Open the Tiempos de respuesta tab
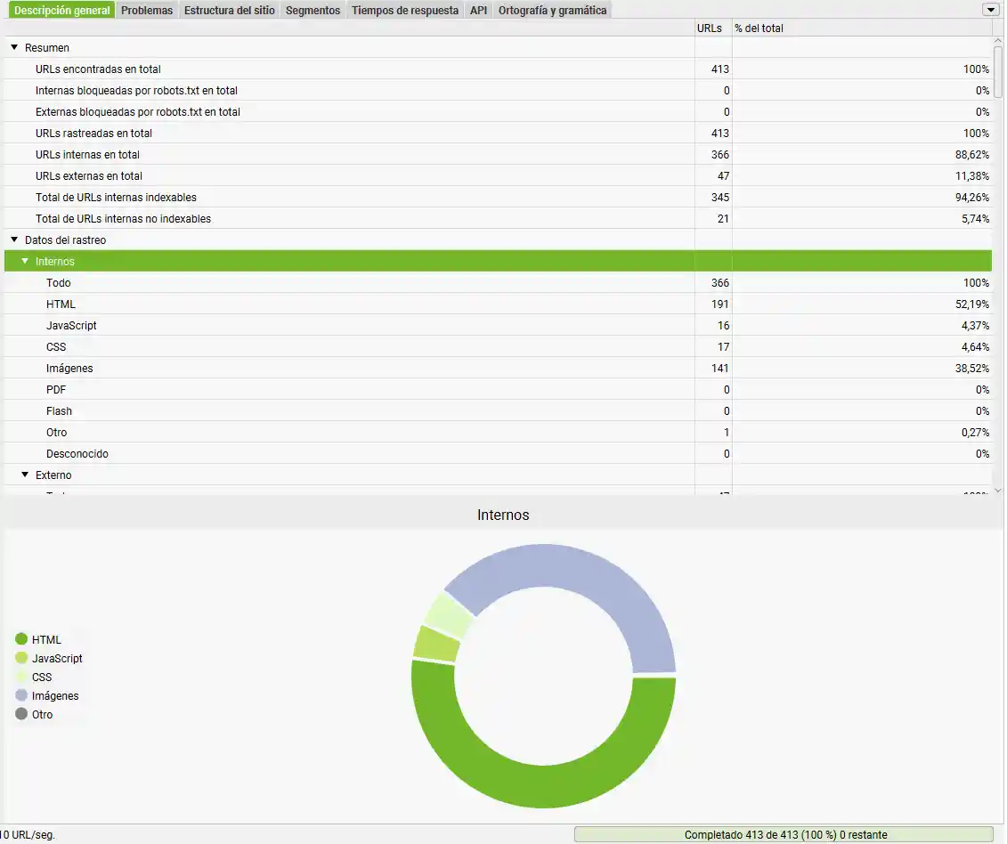1007x844 pixels. [405, 11]
